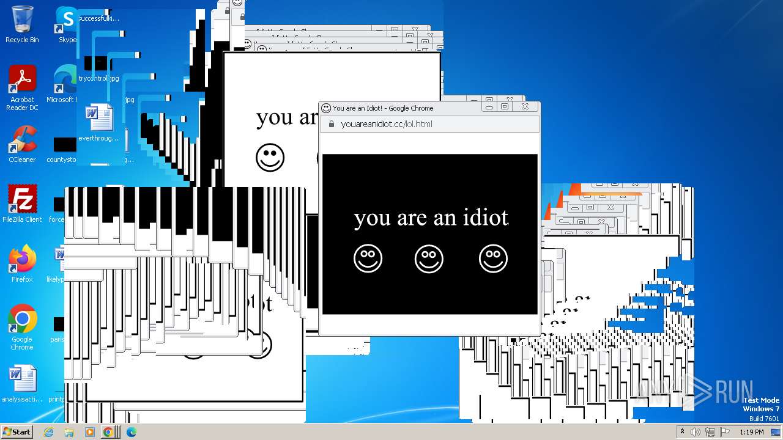Select the analysisacti... Word document icon

pyautogui.click(x=22, y=384)
